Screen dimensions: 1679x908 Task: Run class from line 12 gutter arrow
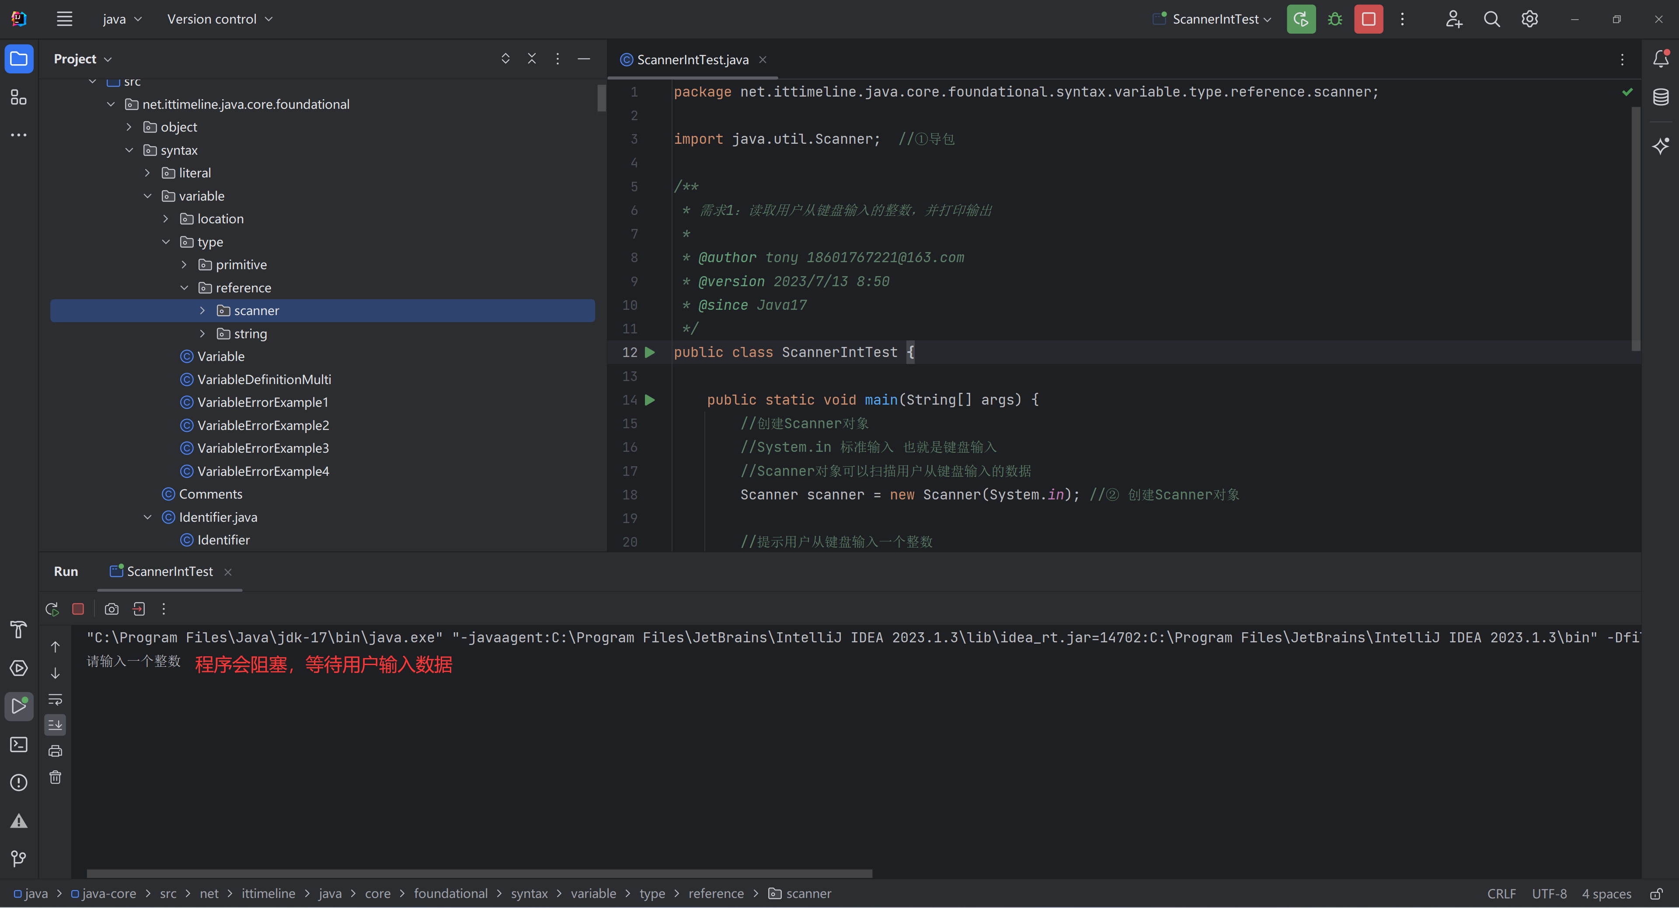pyautogui.click(x=650, y=352)
